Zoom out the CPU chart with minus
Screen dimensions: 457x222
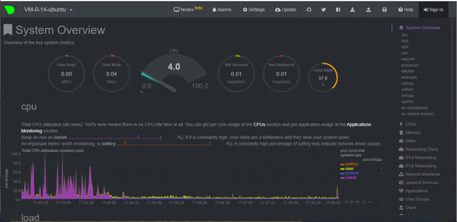370,202
